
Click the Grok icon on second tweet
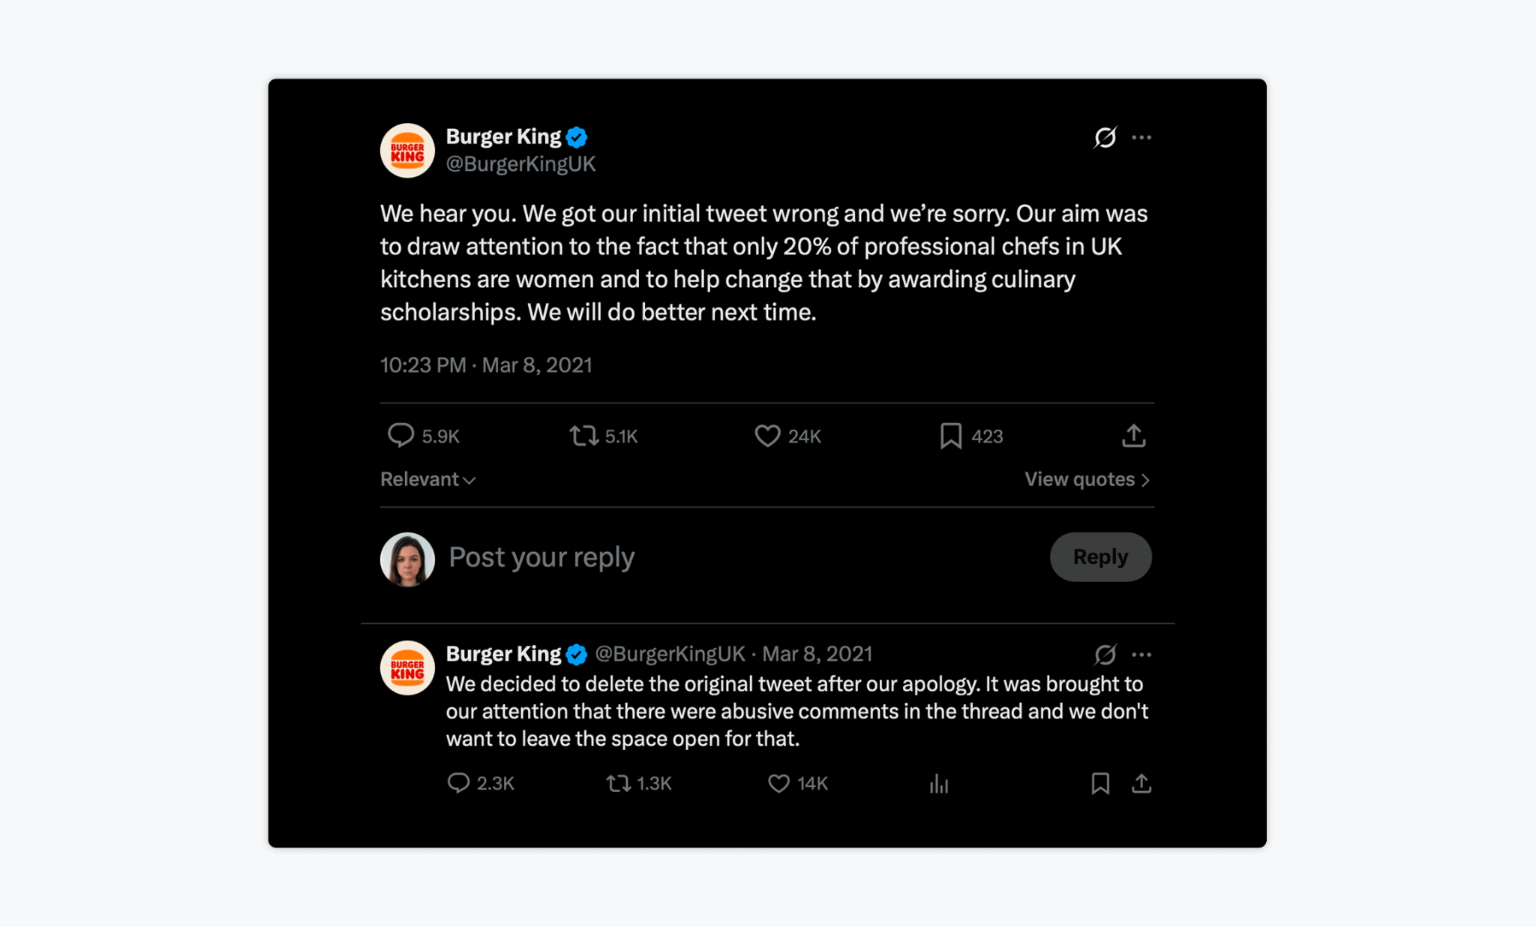(1105, 655)
